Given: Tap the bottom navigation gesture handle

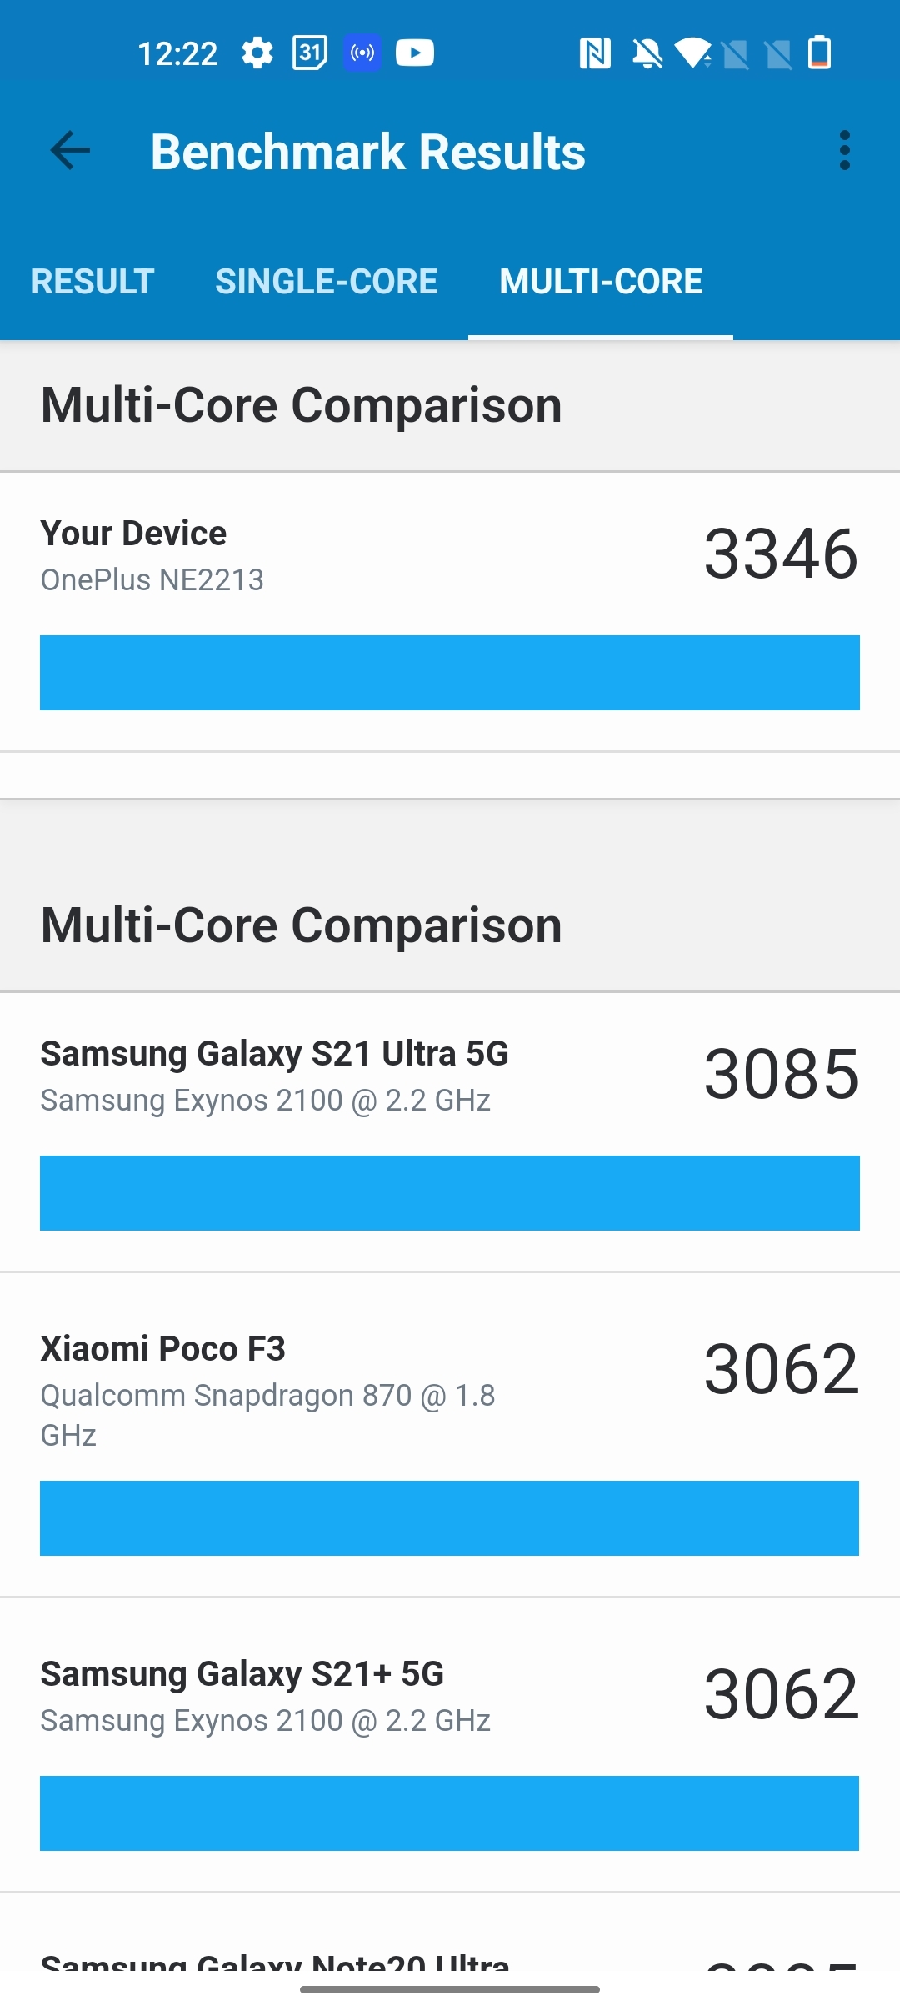Looking at the screenshot, I should [x=450, y=1989].
